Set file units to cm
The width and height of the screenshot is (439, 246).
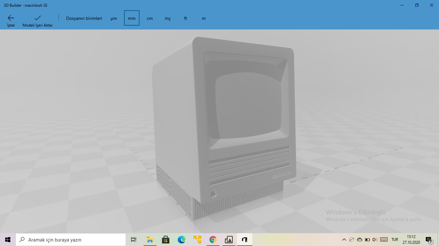click(x=150, y=18)
